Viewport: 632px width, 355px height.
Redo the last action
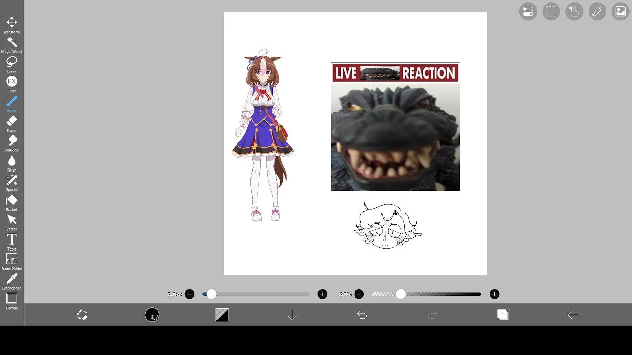(433, 315)
